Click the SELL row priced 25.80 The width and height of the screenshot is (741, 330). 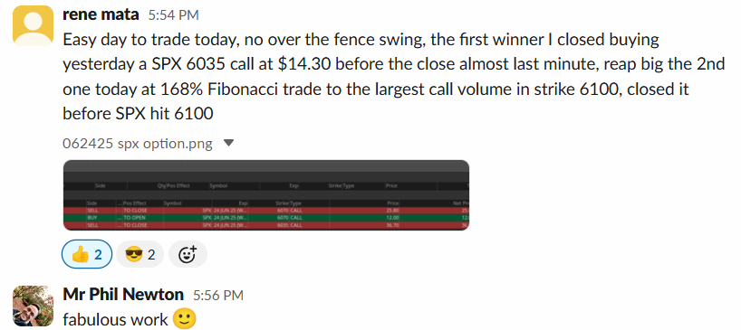click(266, 211)
